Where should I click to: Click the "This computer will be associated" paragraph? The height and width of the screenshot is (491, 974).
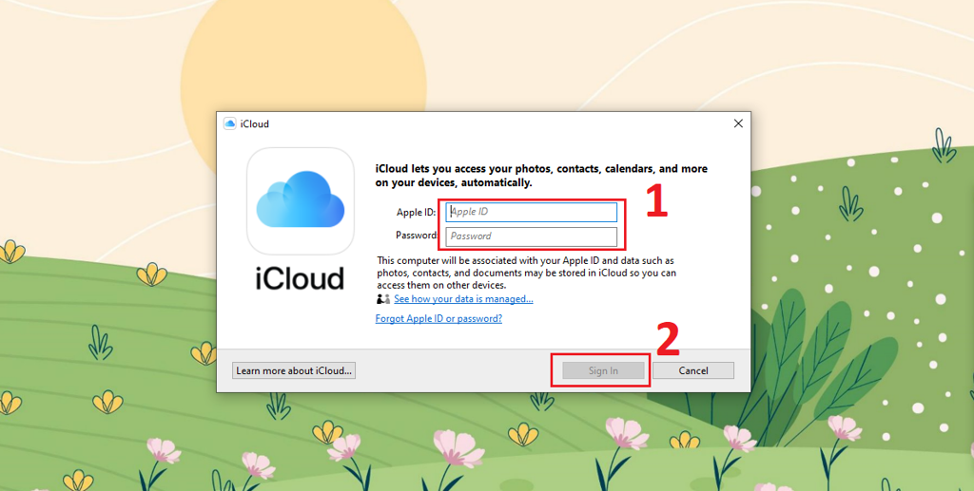pos(526,273)
